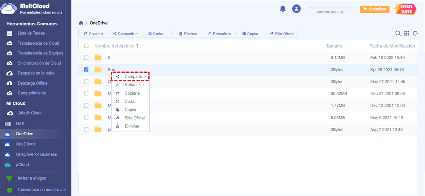Check the 6.03MB row checkbox
The height and width of the screenshot is (196, 425).
[86, 117]
